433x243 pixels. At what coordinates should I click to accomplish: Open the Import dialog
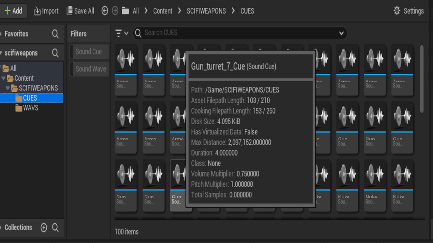point(46,11)
